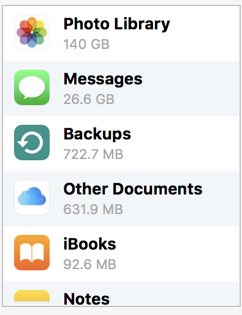Click the yellow Notes icon
Image resolution: width=242 pixels, height=315 pixels.
tap(32, 298)
